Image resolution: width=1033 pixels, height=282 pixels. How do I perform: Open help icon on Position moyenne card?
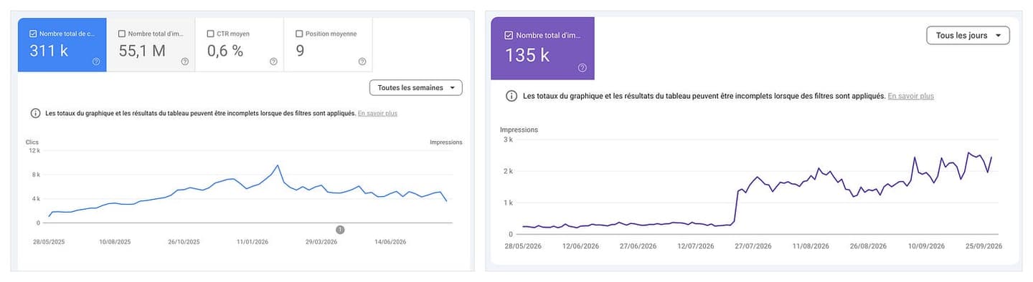(362, 62)
